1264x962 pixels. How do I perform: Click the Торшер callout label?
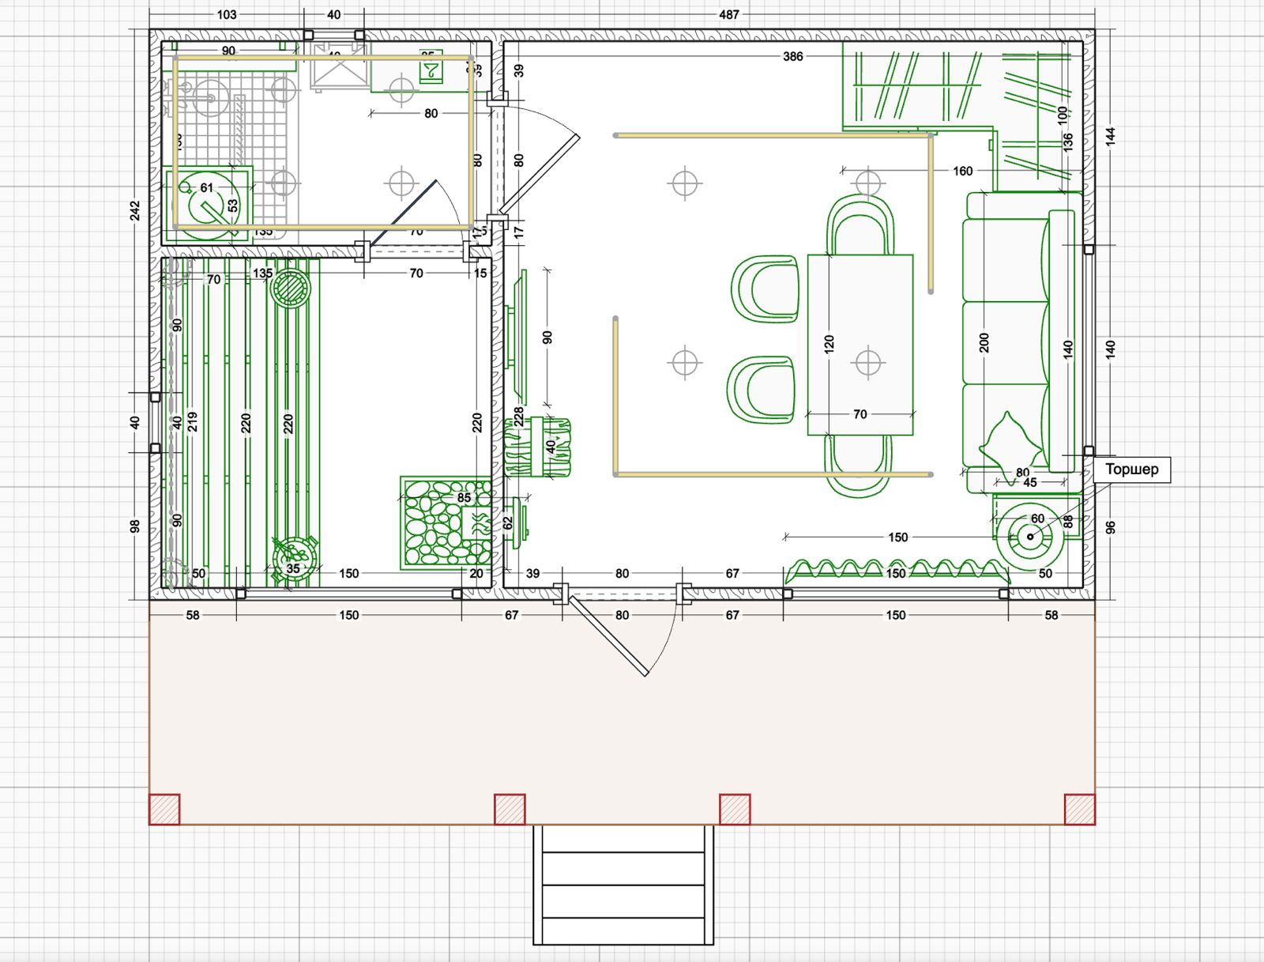1131,470
